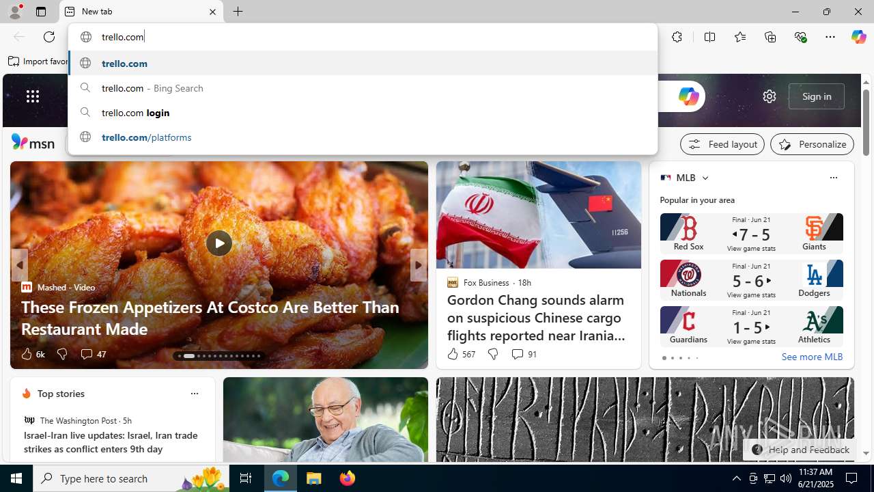Viewport: 874px width, 492px height.
Task: Open the Edge profile icon
Action: [14, 12]
